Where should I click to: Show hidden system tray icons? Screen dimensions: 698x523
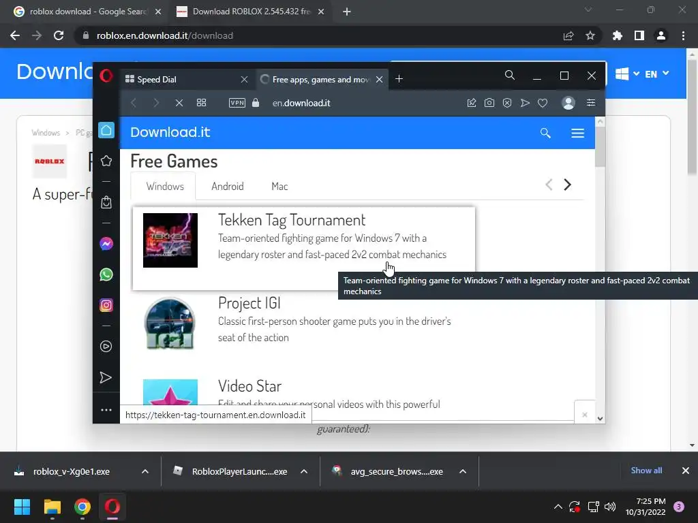click(x=558, y=507)
